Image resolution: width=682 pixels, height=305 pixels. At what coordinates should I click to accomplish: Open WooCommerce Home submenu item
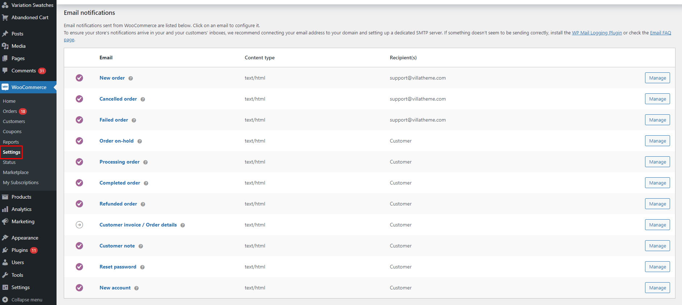pos(9,101)
